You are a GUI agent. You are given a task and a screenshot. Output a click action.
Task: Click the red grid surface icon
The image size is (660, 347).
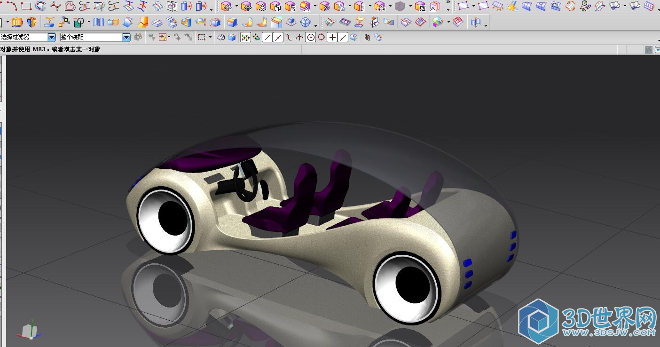458,22
